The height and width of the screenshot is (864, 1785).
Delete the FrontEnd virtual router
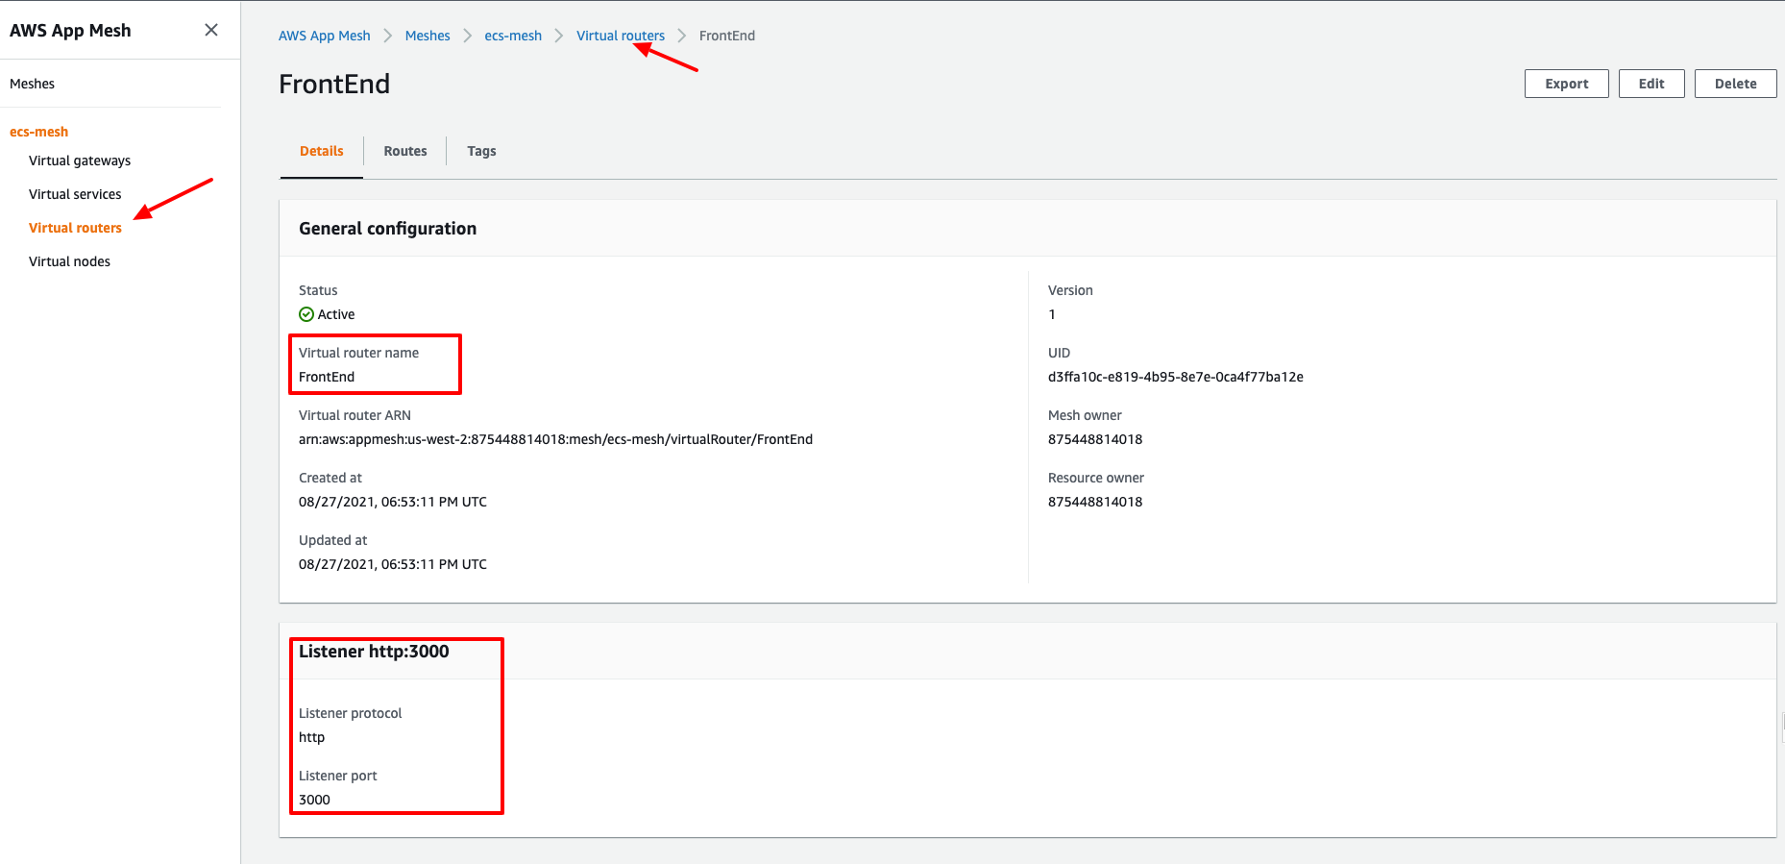point(1735,84)
